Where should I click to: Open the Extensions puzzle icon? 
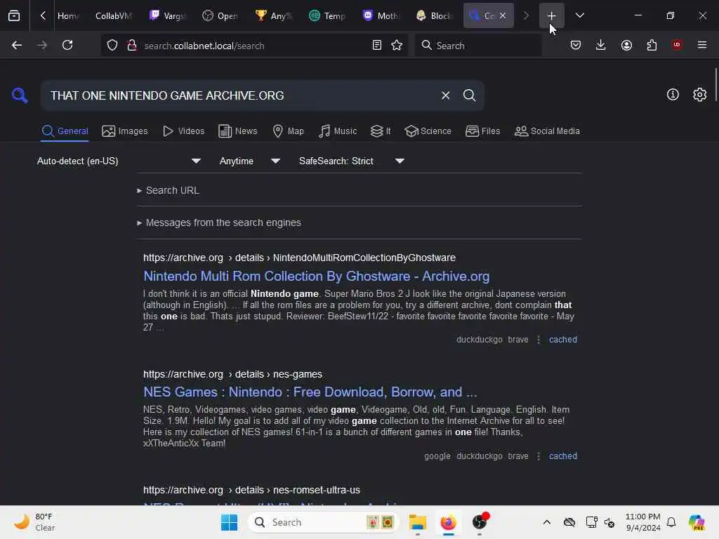(x=652, y=46)
